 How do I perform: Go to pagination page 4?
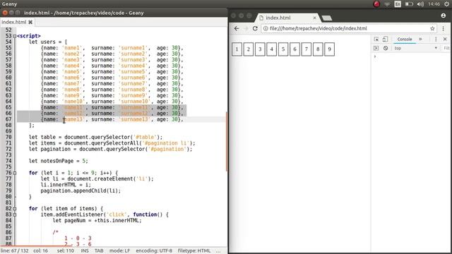click(271, 49)
